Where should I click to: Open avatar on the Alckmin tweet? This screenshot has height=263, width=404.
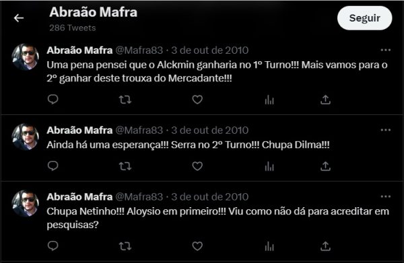coord(26,57)
